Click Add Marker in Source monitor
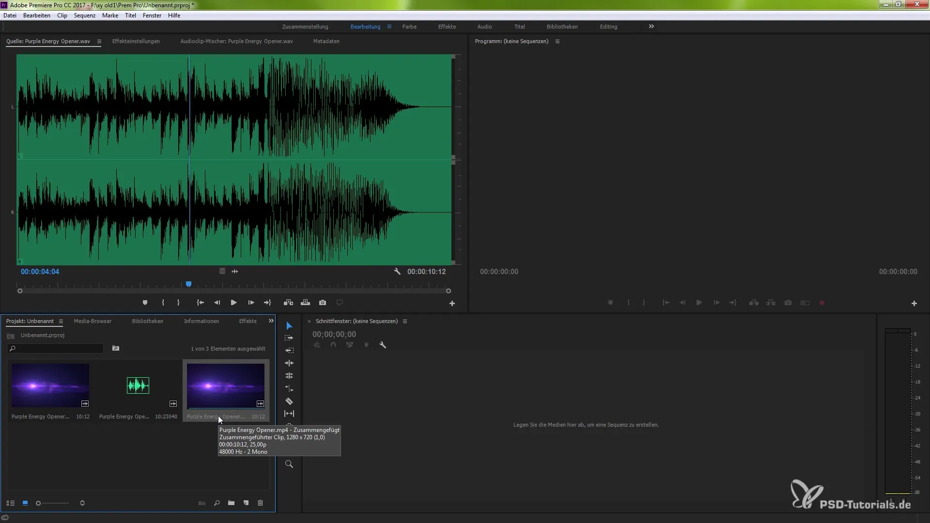 (145, 303)
